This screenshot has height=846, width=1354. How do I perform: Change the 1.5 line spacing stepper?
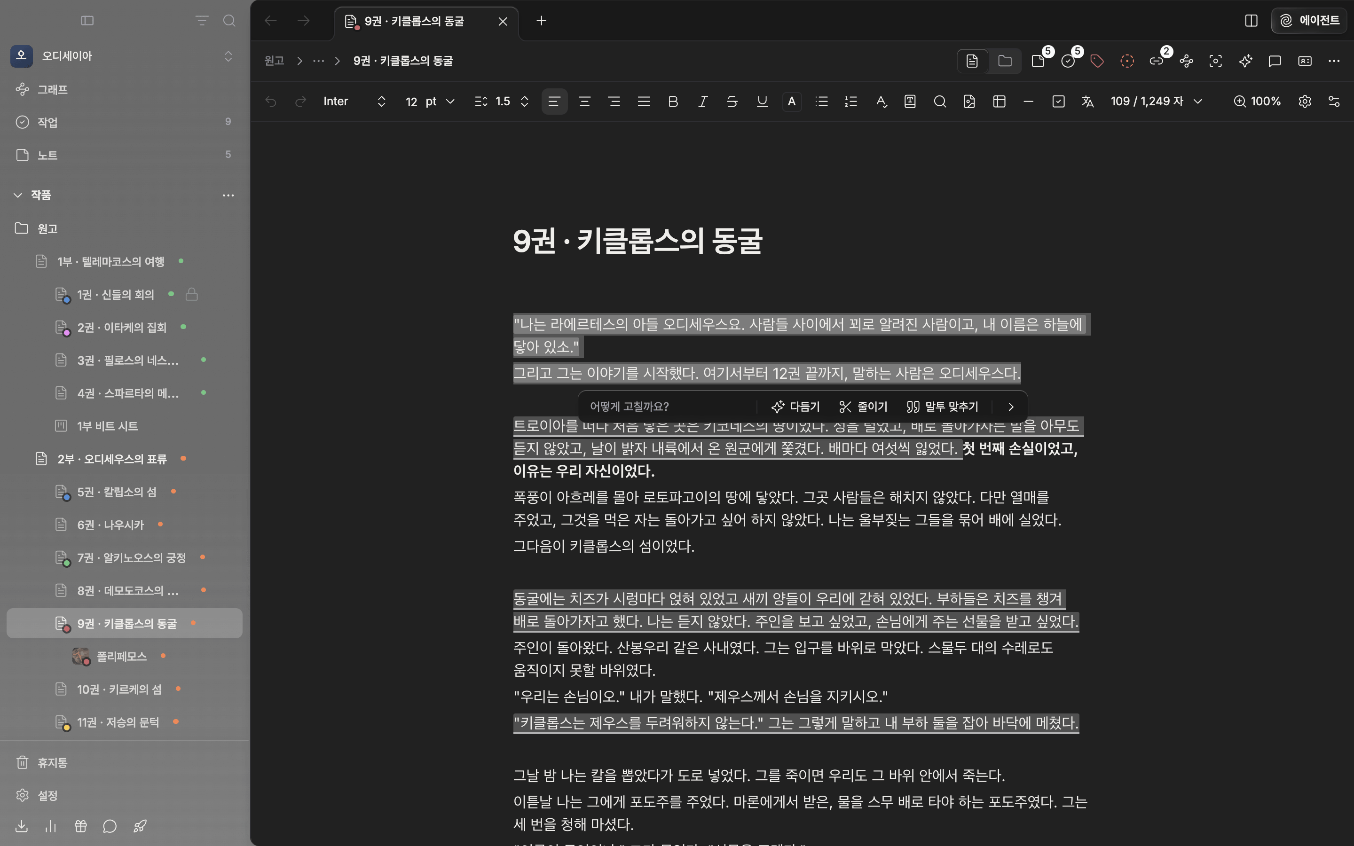[524, 101]
